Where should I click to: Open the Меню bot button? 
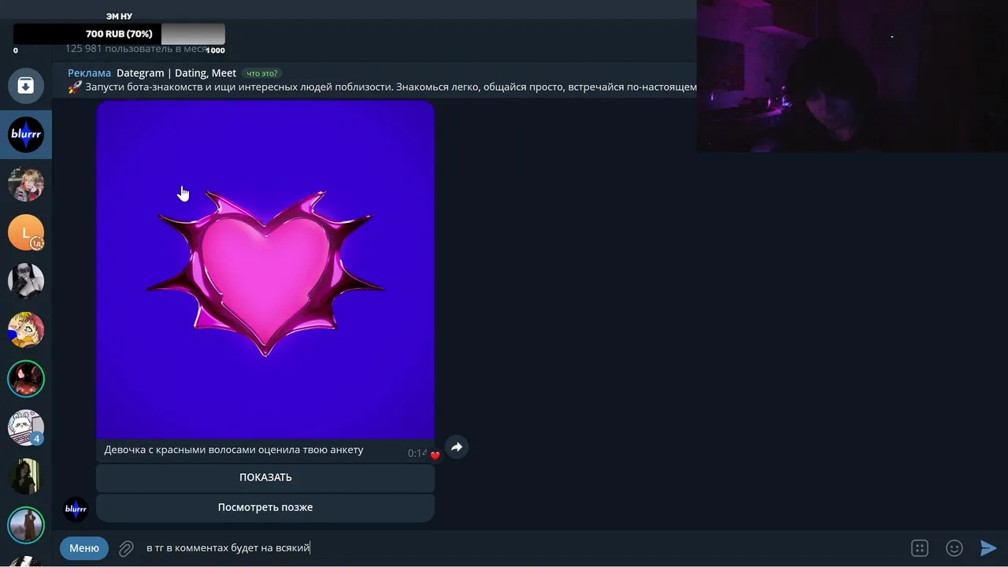[84, 548]
